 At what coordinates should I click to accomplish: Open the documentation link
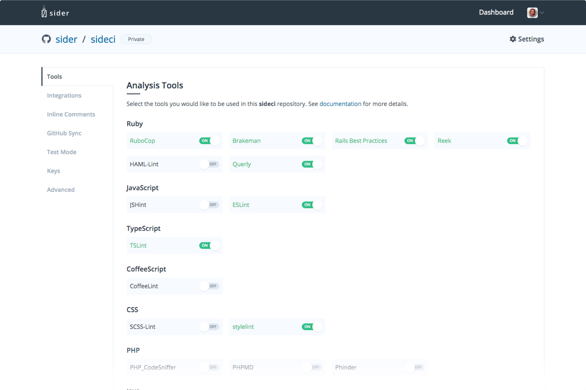click(x=340, y=104)
